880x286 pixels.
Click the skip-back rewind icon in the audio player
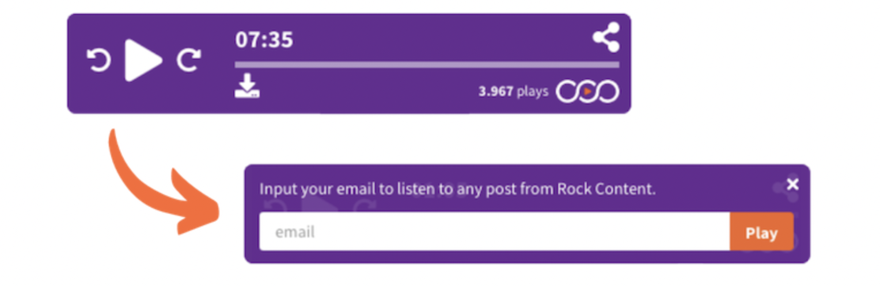point(98,60)
